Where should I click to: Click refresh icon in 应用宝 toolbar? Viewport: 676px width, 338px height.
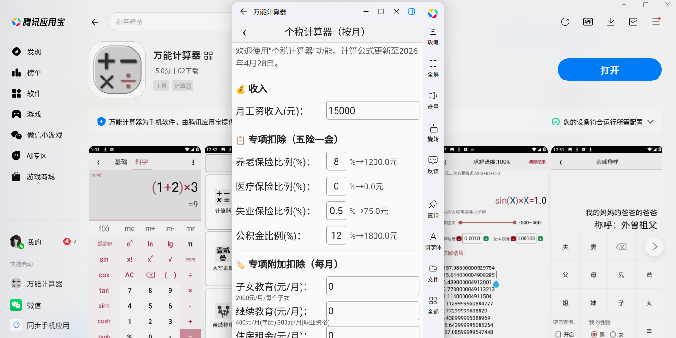(x=565, y=22)
